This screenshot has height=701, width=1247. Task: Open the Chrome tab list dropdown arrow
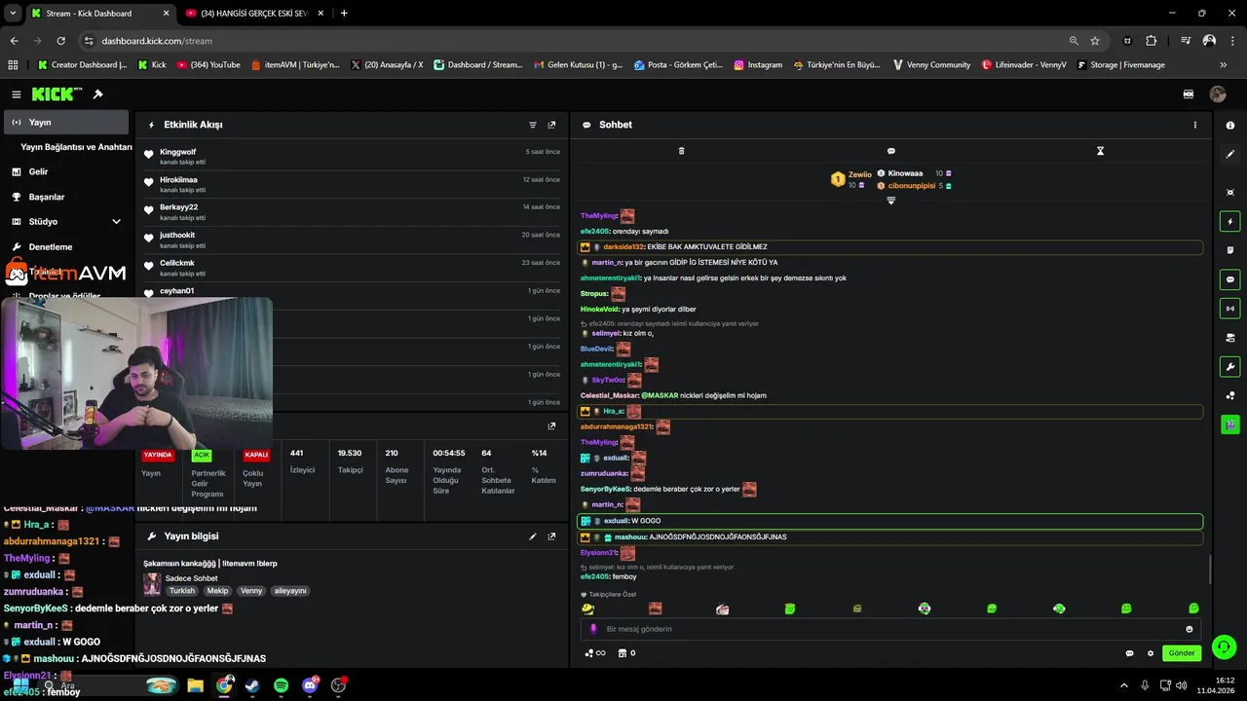pos(13,14)
